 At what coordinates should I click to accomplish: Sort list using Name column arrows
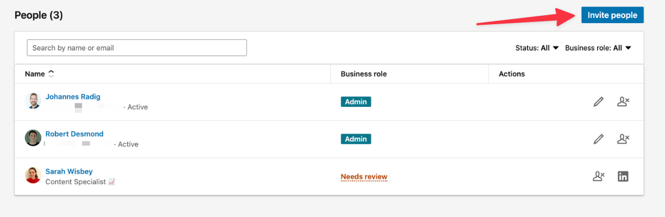[x=51, y=74]
